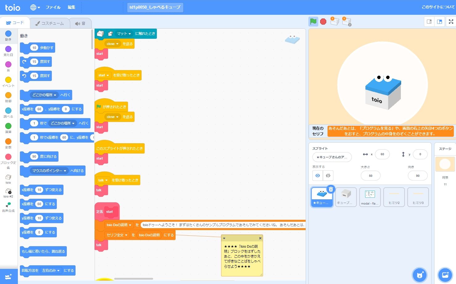The width and height of the screenshot is (456, 284).
Task: Open the choose a sprite button
Action: 420,275
